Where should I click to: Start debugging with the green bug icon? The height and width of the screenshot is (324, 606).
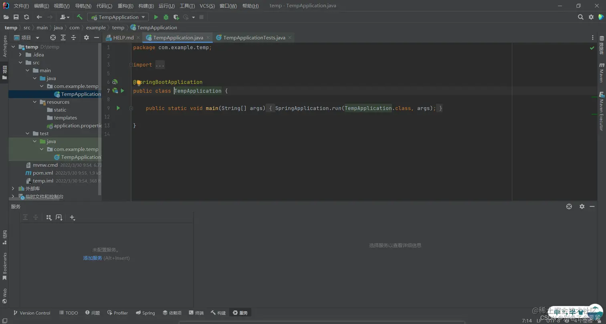click(x=166, y=17)
